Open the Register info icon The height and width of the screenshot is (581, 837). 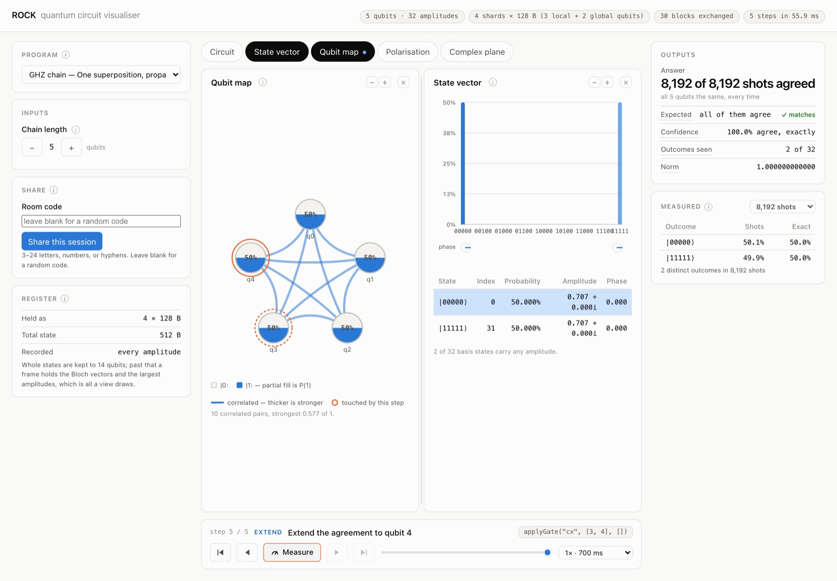(x=64, y=299)
